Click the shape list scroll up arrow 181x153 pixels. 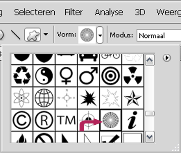pyautogui.click(x=150, y=60)
